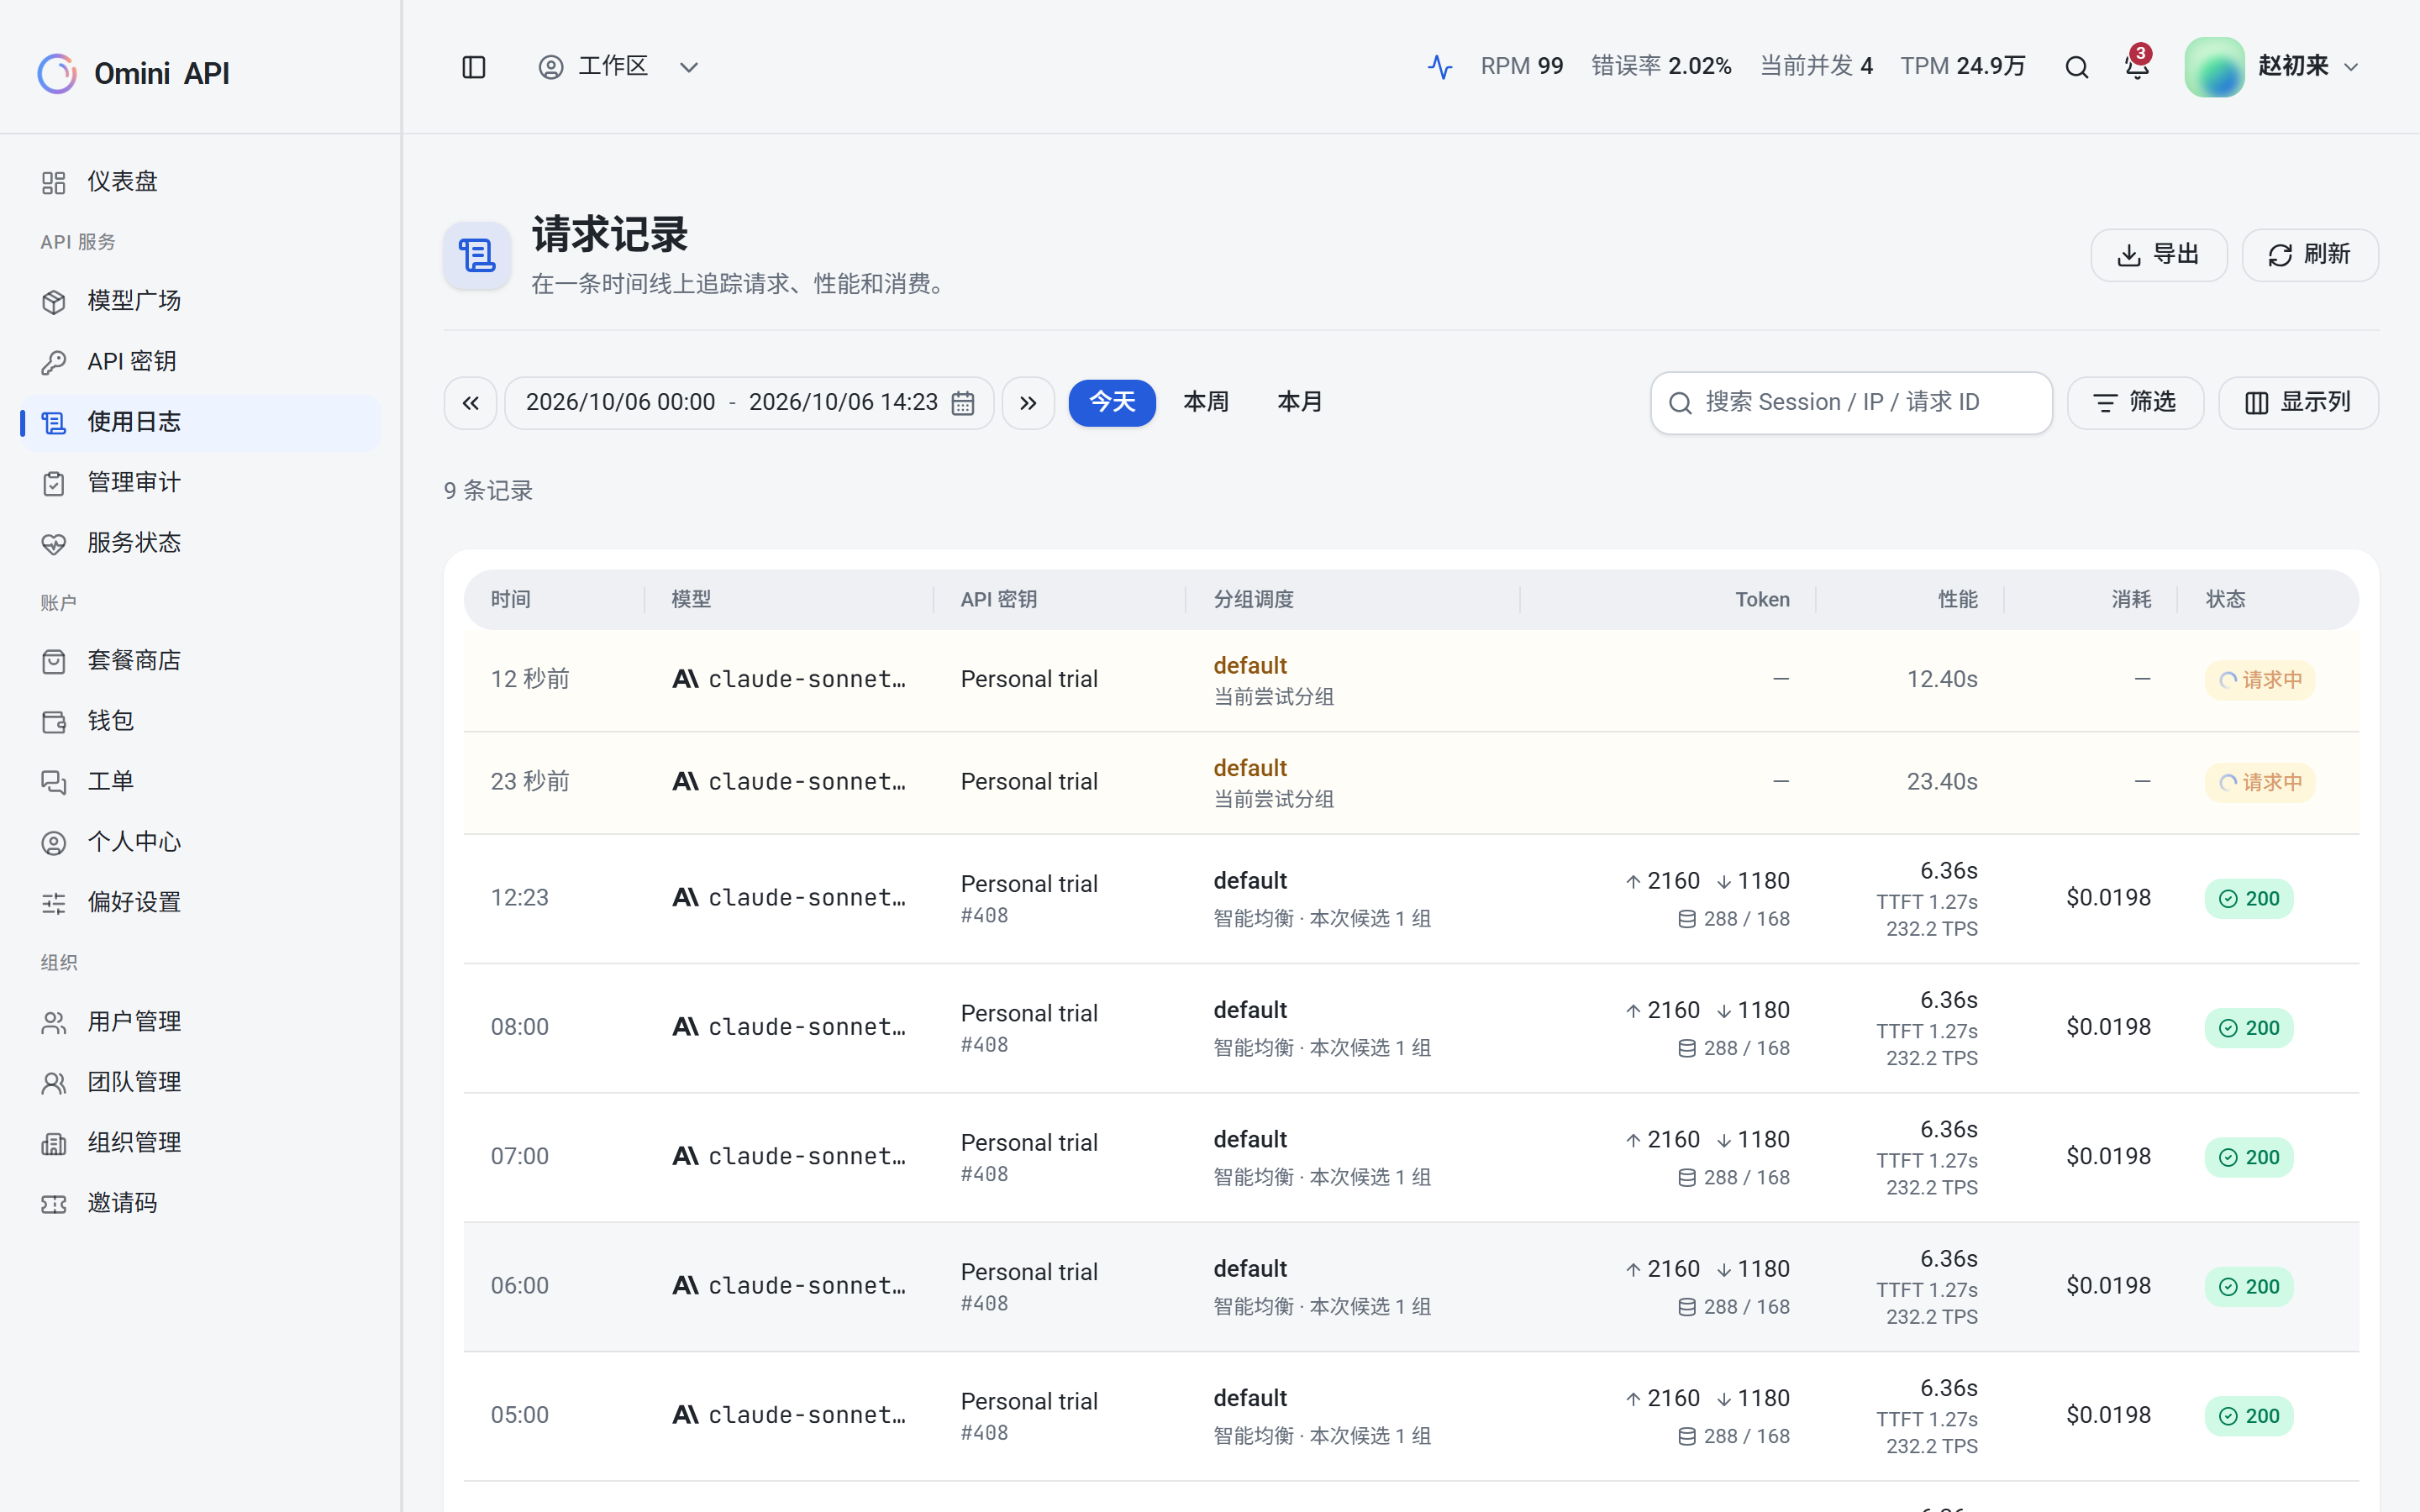The height and width of the screenshot is (1512, 2420).
Task: Click the 导出 export button
Action: coord(2158,255)
